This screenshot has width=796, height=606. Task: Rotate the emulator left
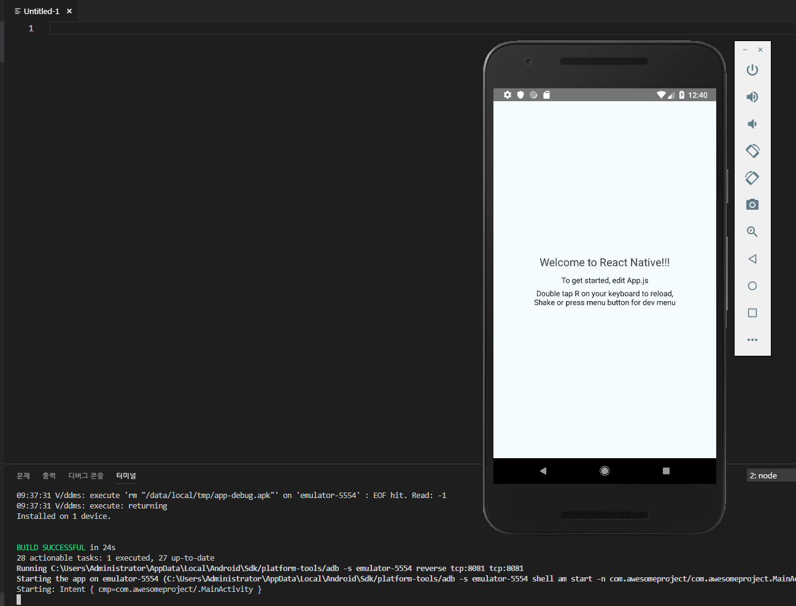pos(752,151)
